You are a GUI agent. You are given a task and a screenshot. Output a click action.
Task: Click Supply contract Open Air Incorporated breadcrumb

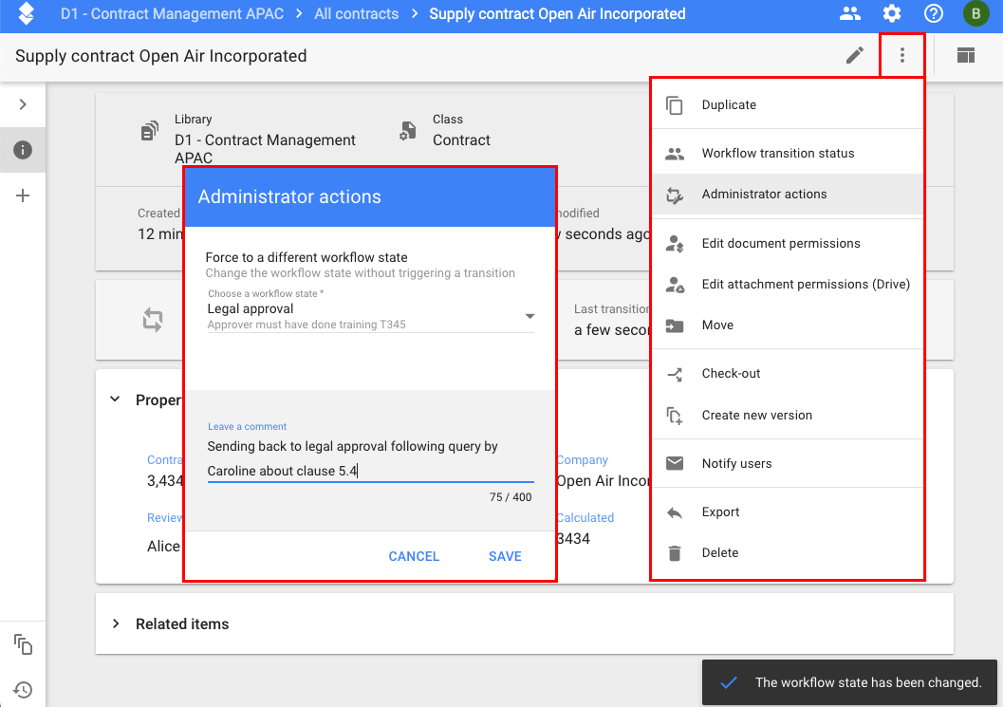[557, 14]
